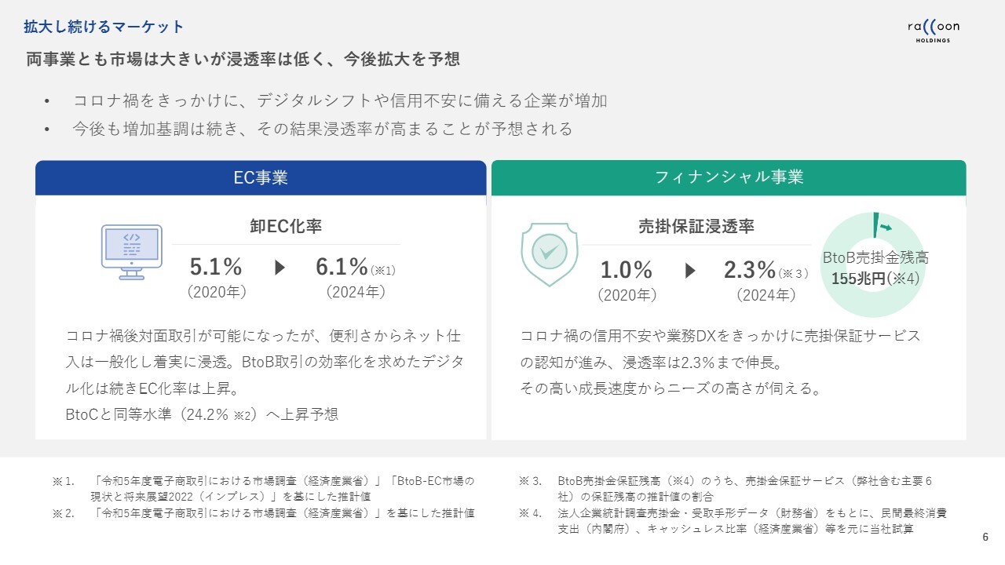Click the 5.1% value for 2020
This screenshot has width=1005, height=565.
tap(216, 268)
